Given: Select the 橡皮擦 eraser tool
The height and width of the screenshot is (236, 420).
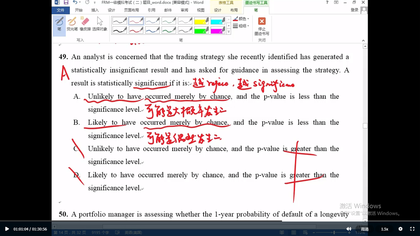Looking at the screenshot, I should [x=85, y=24].
